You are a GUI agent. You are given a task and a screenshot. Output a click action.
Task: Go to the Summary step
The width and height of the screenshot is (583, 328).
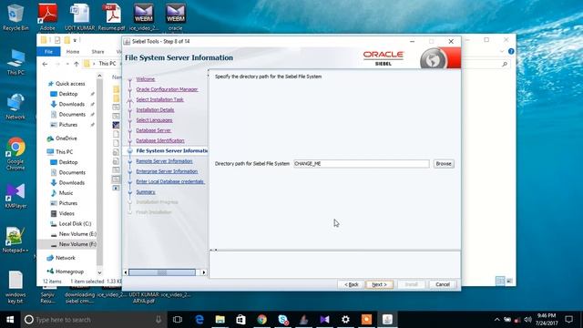coord(146,192)
